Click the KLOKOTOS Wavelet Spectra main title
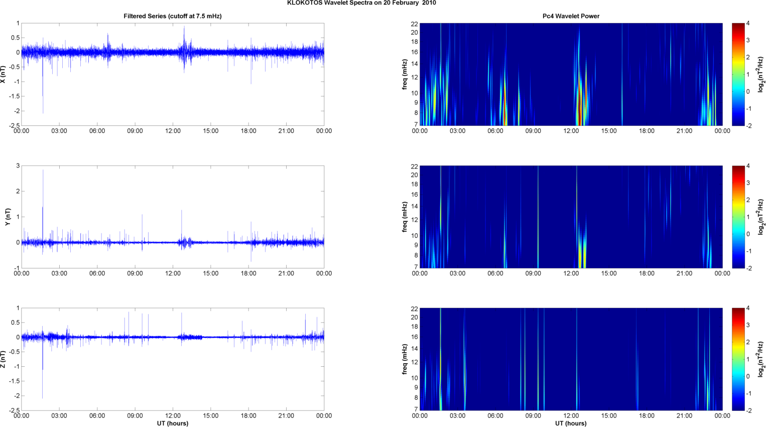The width and height of the screenshot is (766, 427). (361, 3)
